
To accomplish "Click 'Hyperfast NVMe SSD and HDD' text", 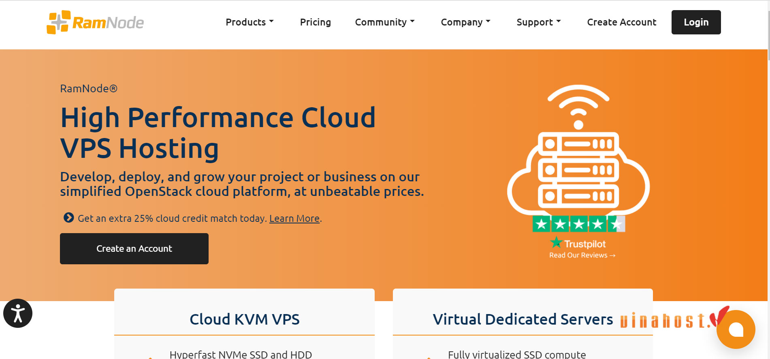I will [x=241, y=354].
